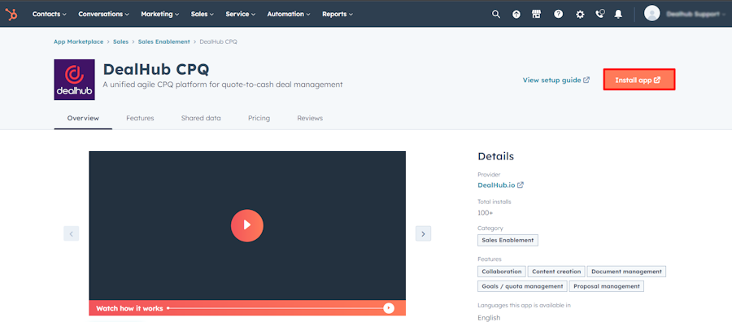Click the DealHub CPQ title text
This screenshot has height=322, width=732.
(x=156, y=69)
